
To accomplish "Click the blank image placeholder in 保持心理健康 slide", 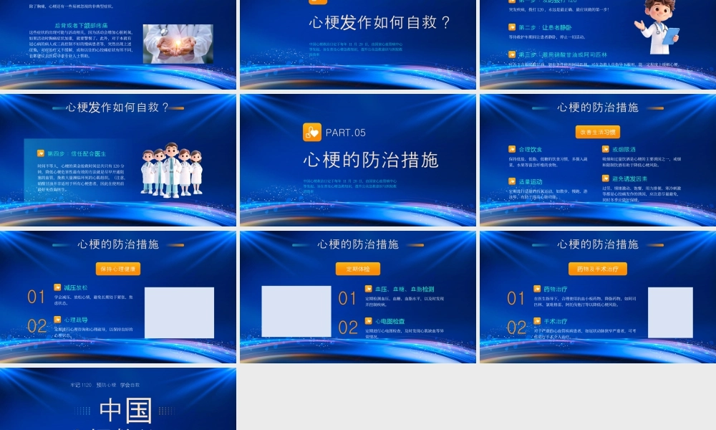I will (179, 312).
